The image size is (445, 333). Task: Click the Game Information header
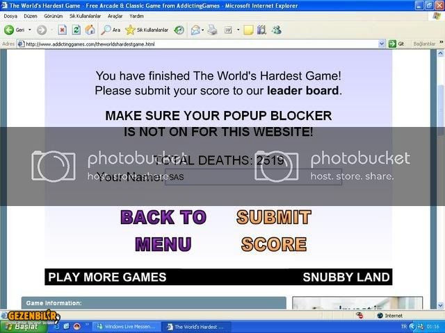[154, 303]
